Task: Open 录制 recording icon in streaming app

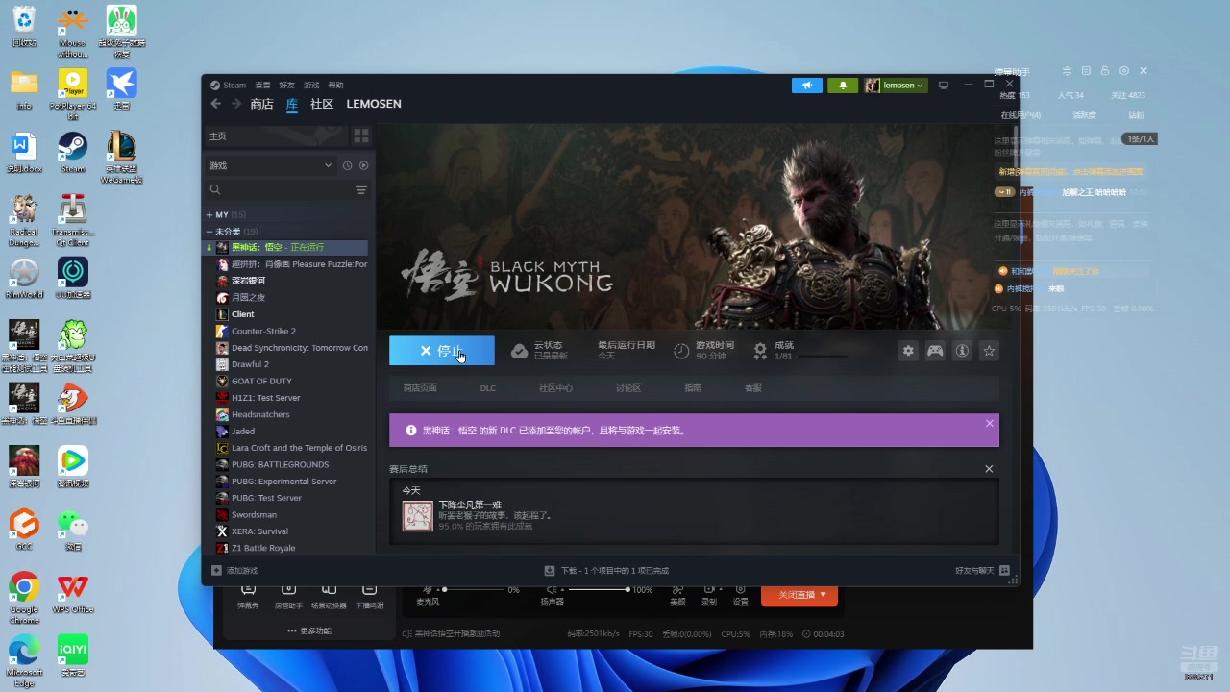Action: pos(708,595)
